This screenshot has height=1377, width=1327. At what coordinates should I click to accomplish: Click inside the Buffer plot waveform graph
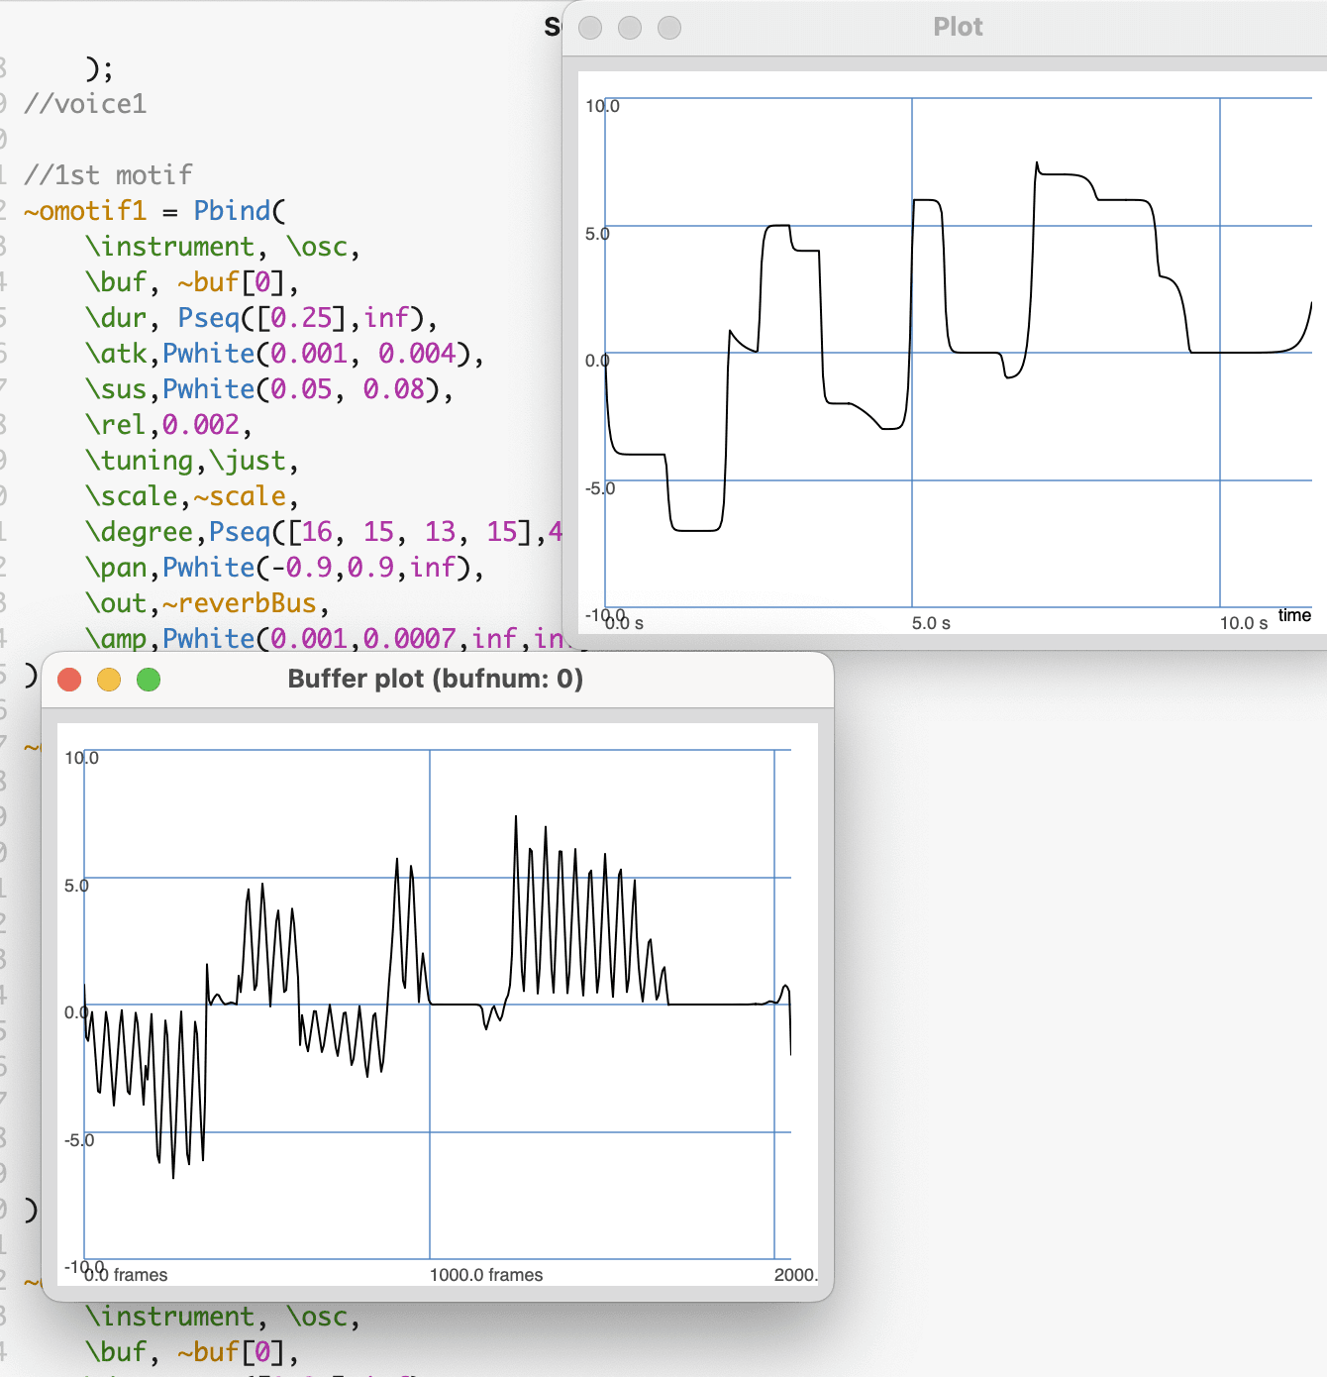pyautogui.click(x=438, y=1005)
